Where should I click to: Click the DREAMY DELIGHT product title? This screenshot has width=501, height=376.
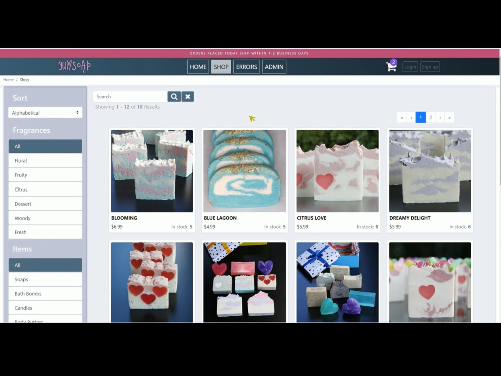coord(410,218)
